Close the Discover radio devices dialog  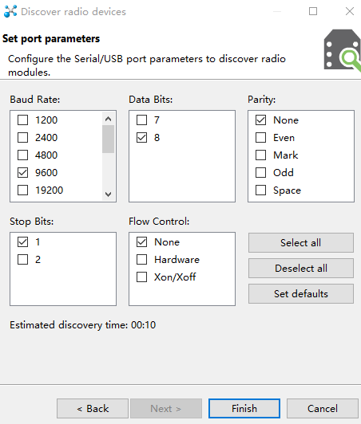350,11
